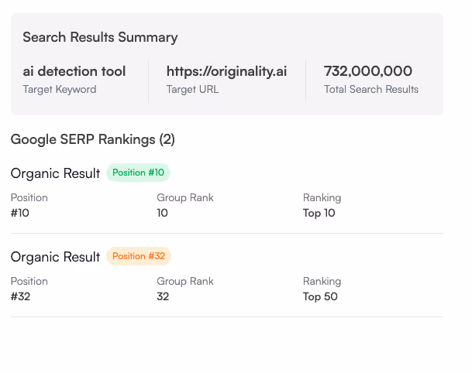472x373 pixels.
Task: Click the Group Rank label above 32
Action: pyautogui.click(x=185, y=281)
